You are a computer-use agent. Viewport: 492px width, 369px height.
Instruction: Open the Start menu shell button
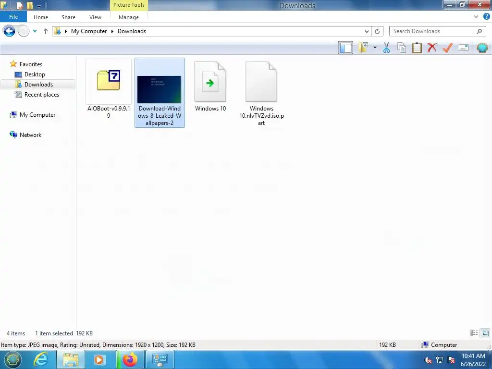pos(12,359)
